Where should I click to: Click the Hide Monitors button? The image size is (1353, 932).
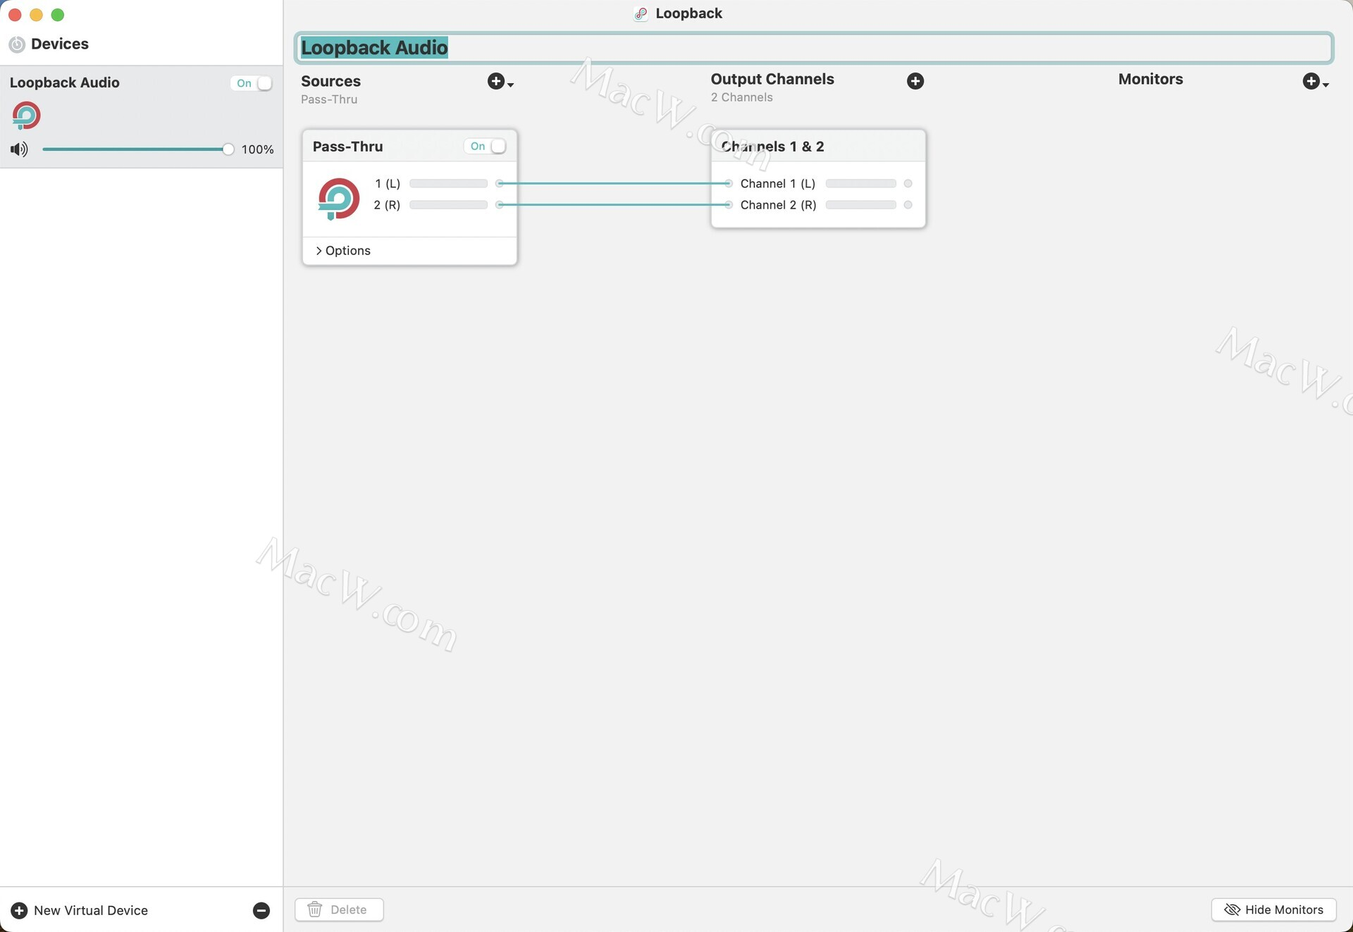pyautogui.click(x=1273, y=909)
